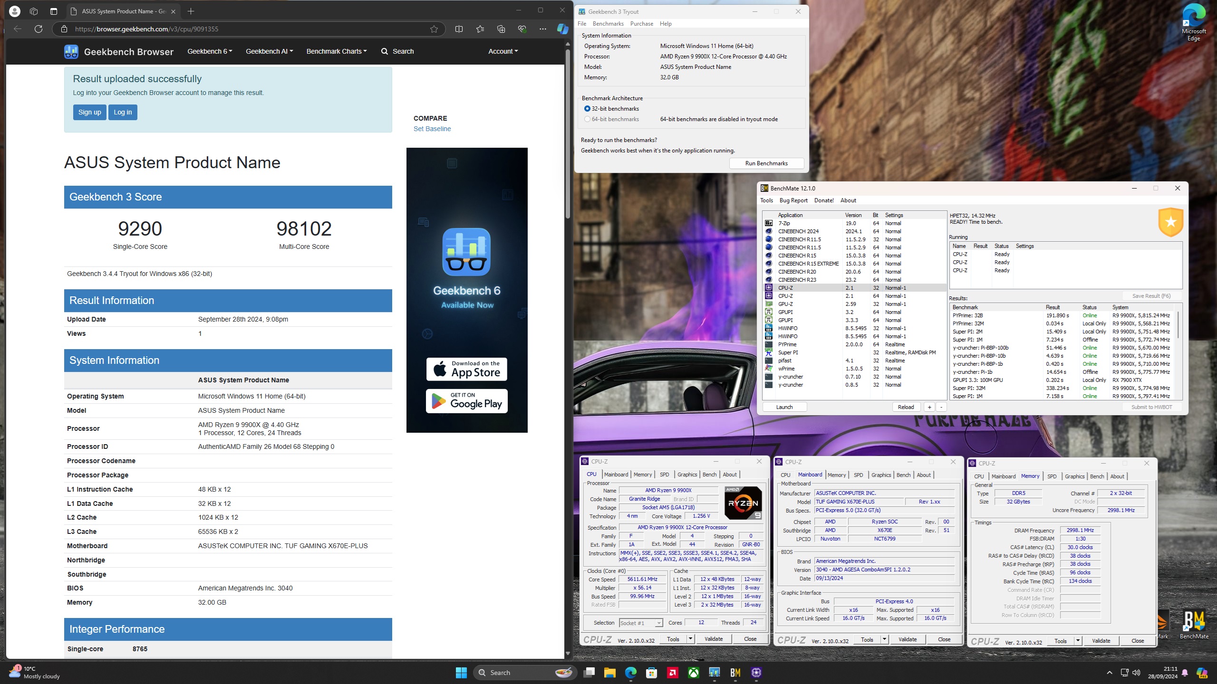Select 32-bit benchmarks radio button
1217x684 pixels.
(587, 109)
